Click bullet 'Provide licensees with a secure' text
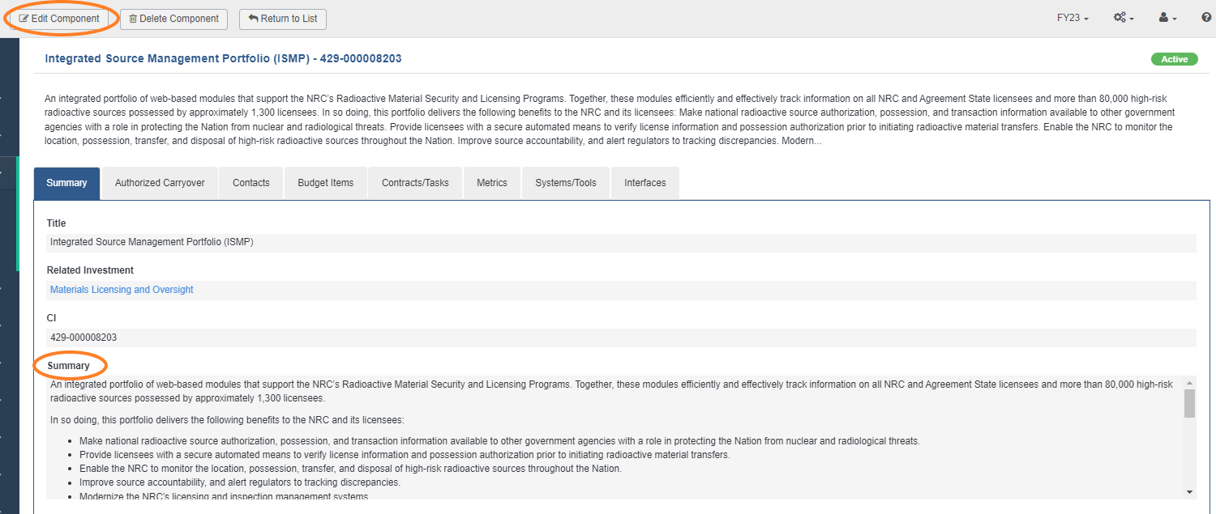Screen dimensions: 1216x514 (x=405, y=455)
